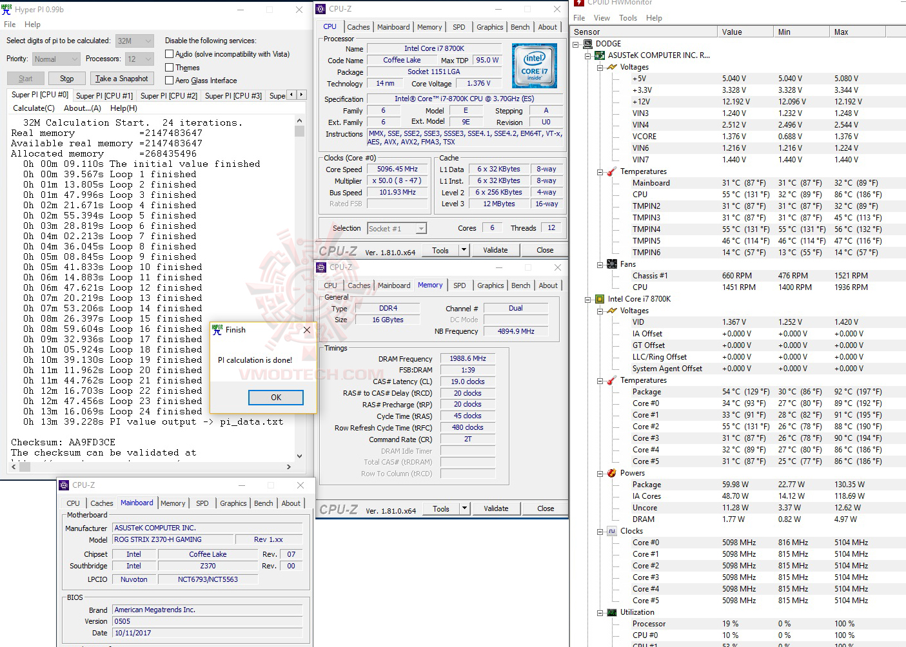This screenshot has width=906, height=647.
Task: Click the ASUSTeK motherboard icon in sensor tree
Action: tap(600, 55)
